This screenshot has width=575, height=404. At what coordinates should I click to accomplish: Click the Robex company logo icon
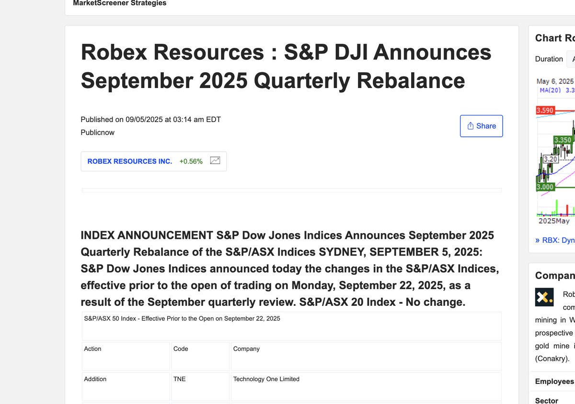544,297
